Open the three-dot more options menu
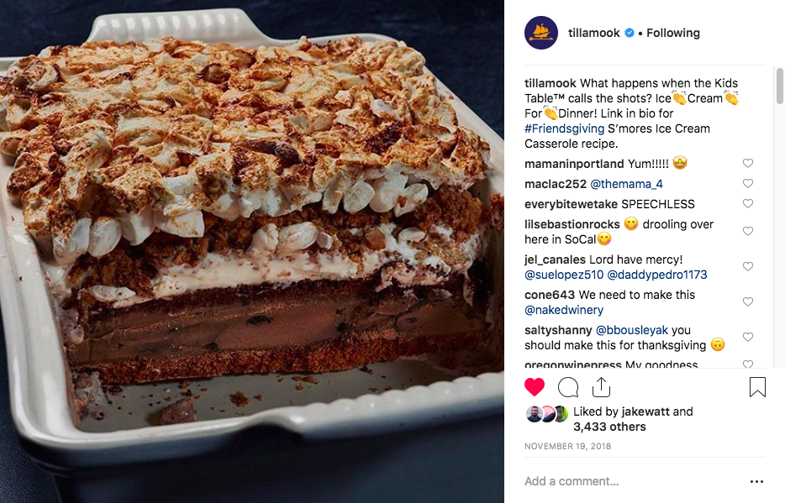The width and height of the screenshot is (785, 503). click(757, 481)
